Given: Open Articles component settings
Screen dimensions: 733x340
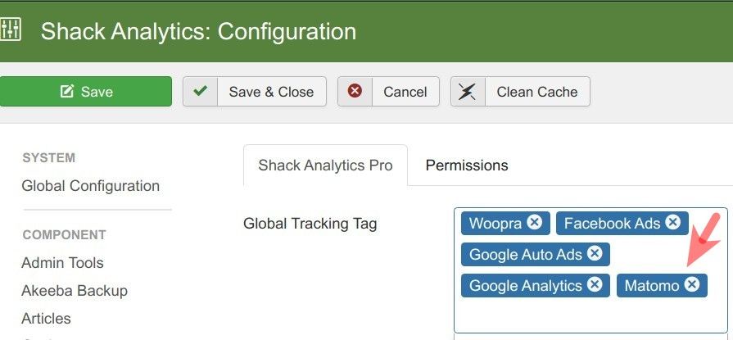Looking at the screenshot, I should [x=47, y=319].
